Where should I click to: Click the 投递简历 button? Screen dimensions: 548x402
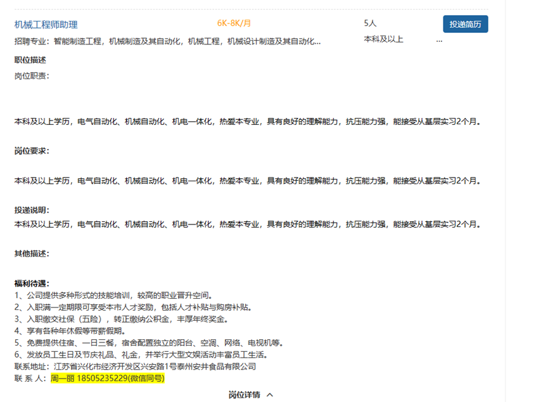click(x=465, y=24)
